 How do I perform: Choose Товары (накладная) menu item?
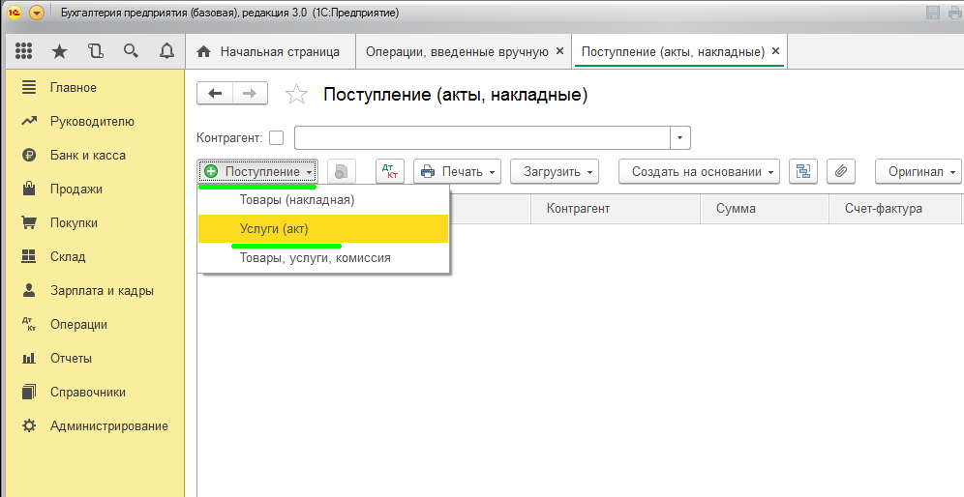(323, 199)
